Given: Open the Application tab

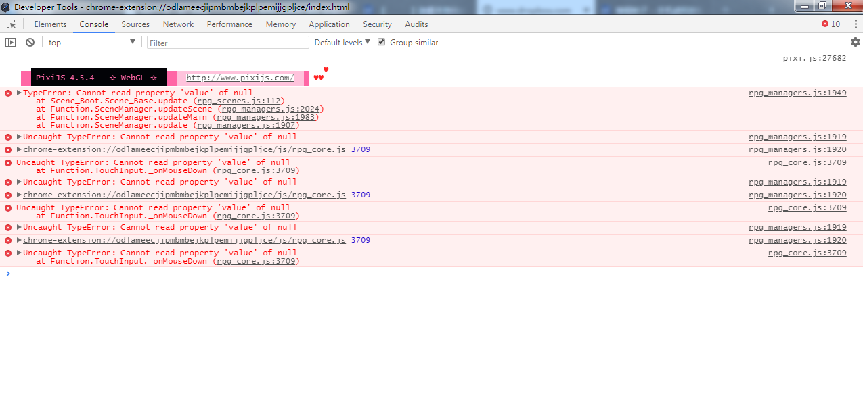Looking at the screenshot, I should 330,24.
